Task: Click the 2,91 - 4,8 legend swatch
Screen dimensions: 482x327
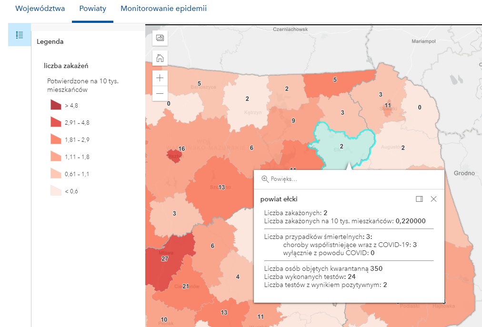Action: (56, 122)
